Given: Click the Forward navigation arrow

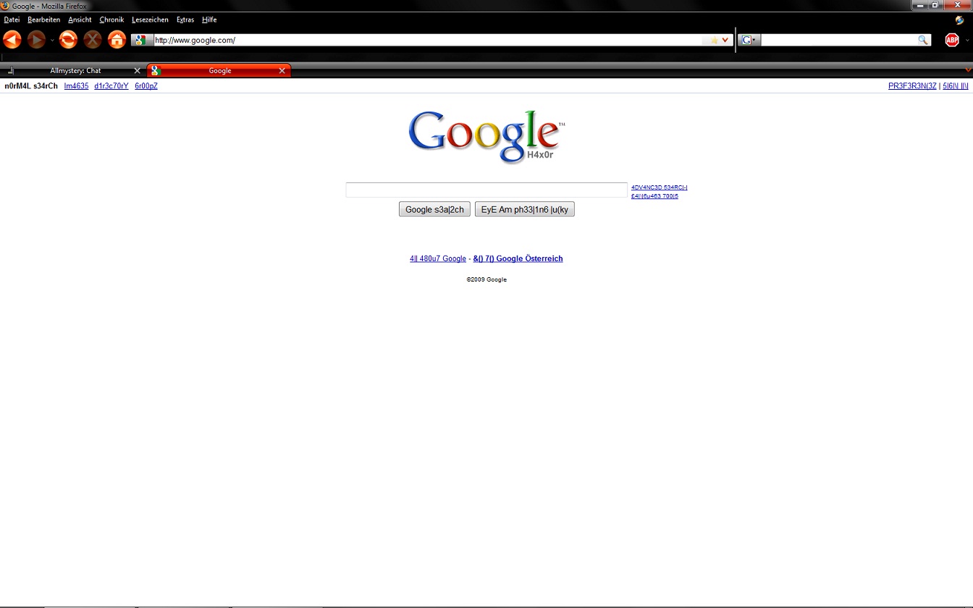Looking at the screenshot, I should click(36, 40).
